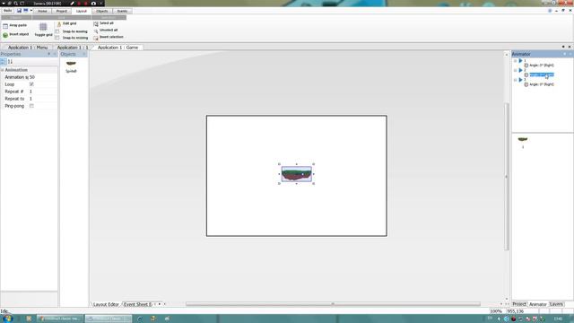Image resolution: width=574 pixels, height=323 pixels.
Task: Open the Events ribbon tab
Action: click(x=122, y=11)
